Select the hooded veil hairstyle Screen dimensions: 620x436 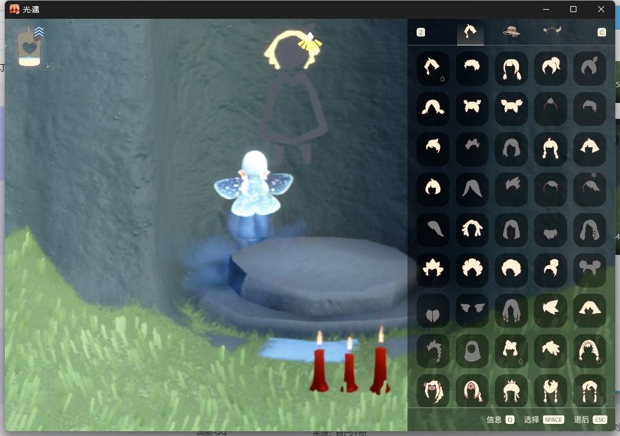coord(472,351)
